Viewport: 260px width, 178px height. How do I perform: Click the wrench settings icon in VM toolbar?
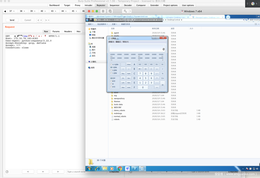pos(125,11)
